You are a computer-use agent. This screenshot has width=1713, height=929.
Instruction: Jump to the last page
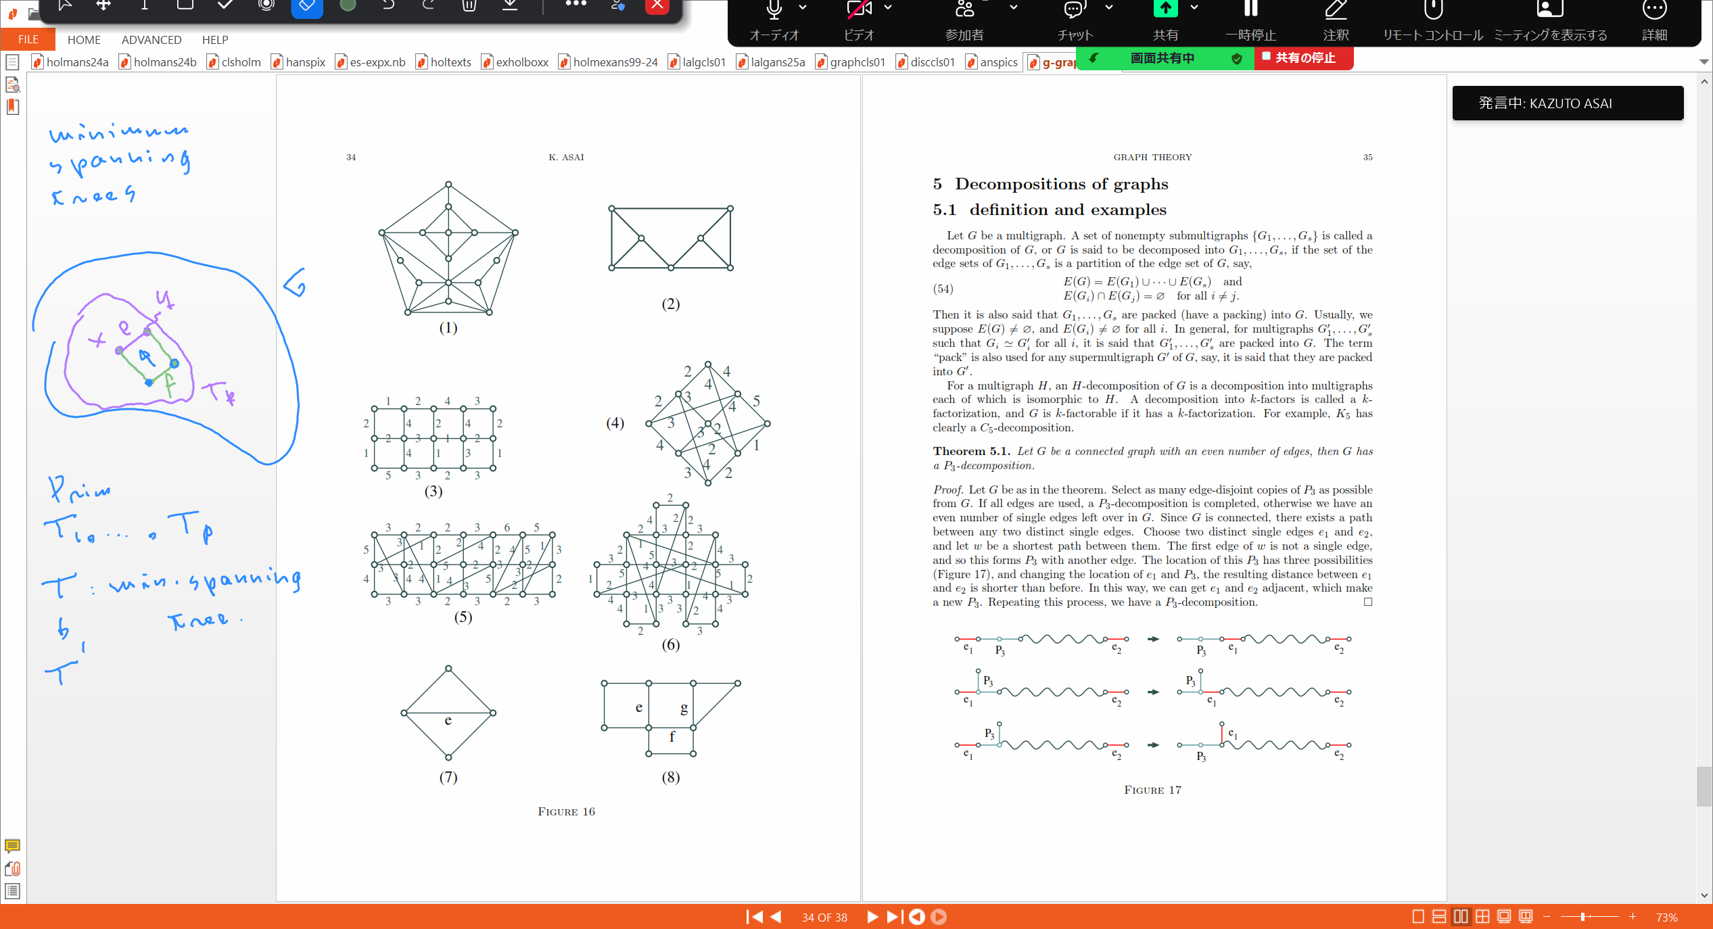pyautogui.click(x=894, y=917)
